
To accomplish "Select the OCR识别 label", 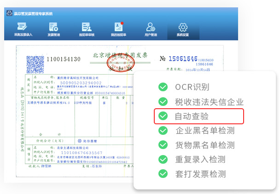I will click(x=192, y=87).
